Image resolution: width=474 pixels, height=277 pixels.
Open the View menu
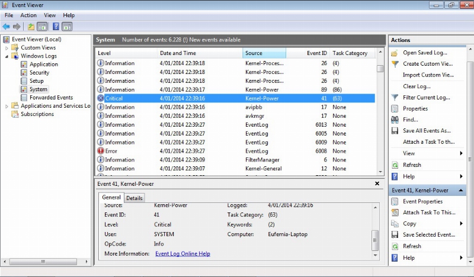(50, 15)
